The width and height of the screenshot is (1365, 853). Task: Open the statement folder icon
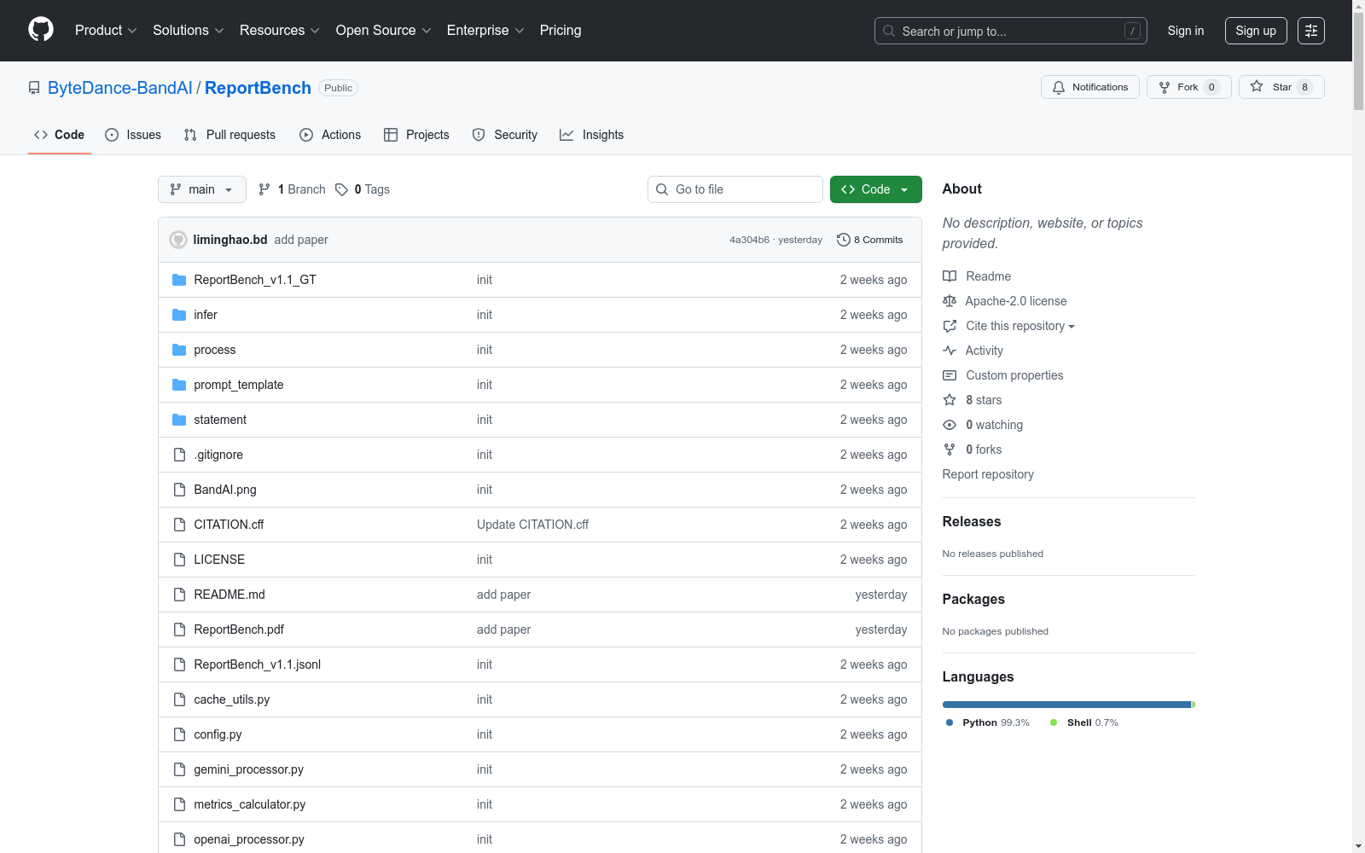coord(179,420)
